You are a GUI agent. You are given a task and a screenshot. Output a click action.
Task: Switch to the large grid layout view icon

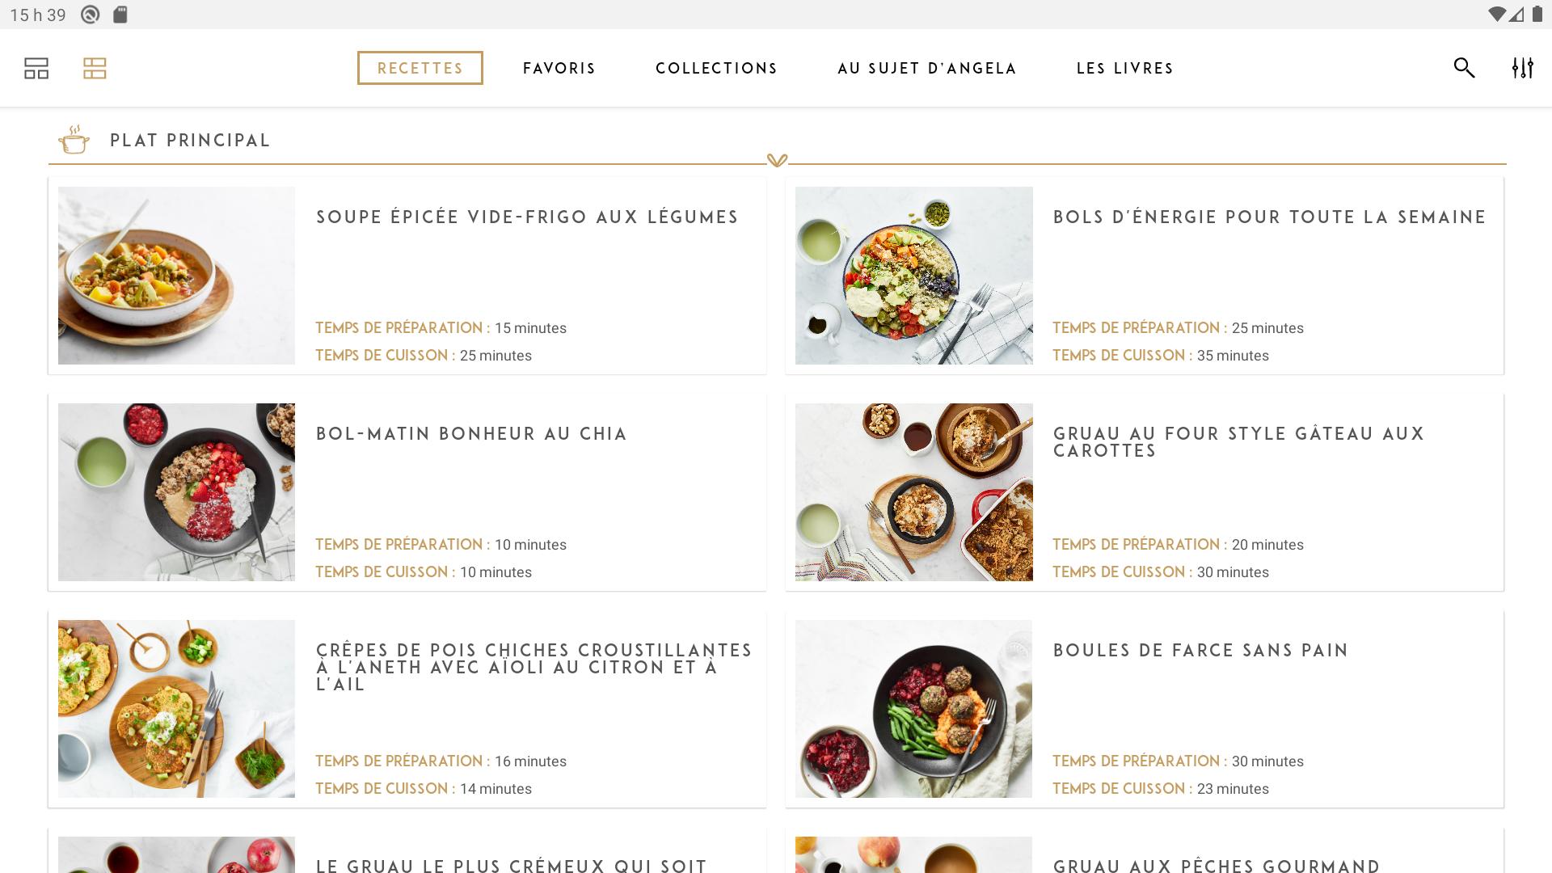(36, 69)
